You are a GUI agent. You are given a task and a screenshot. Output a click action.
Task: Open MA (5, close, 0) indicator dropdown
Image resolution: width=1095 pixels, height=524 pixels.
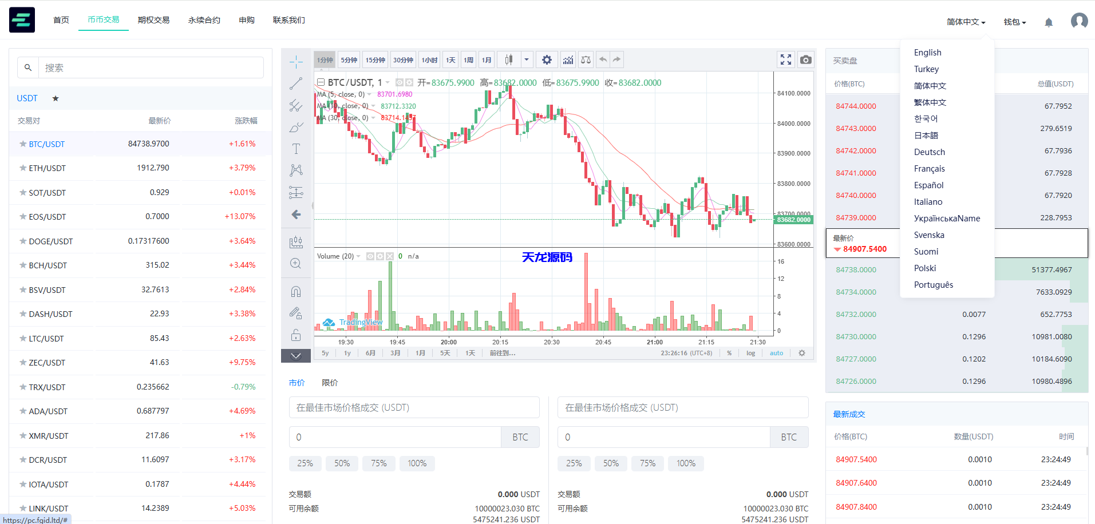[369, 94]
